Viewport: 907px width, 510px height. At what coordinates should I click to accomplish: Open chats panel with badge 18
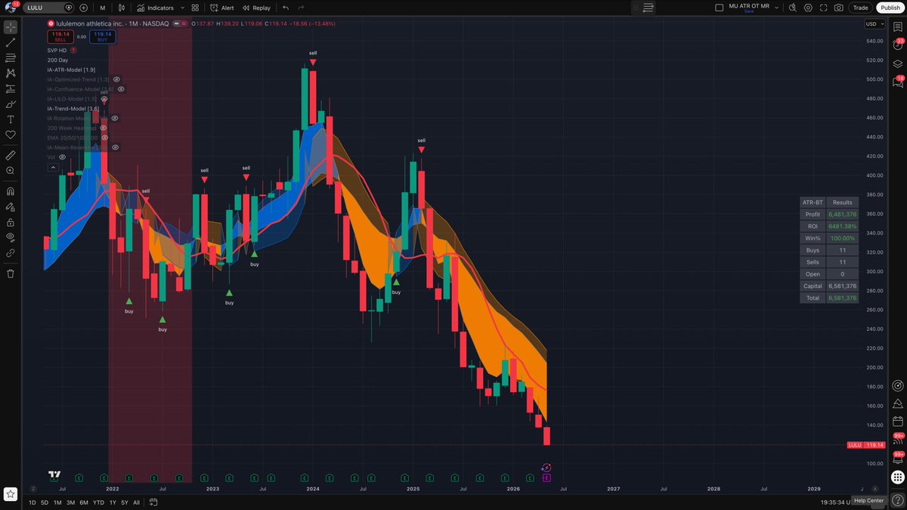[898, 82]
